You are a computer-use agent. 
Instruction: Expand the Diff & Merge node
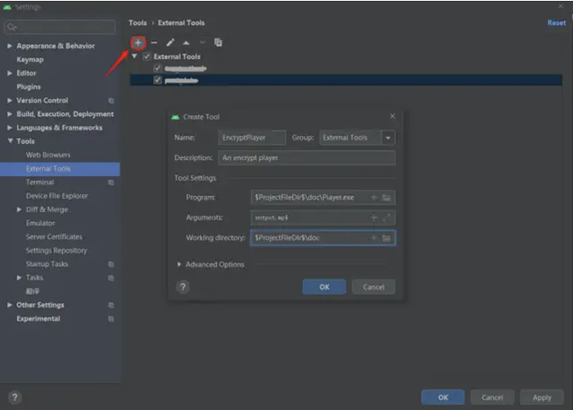(19, 209)
